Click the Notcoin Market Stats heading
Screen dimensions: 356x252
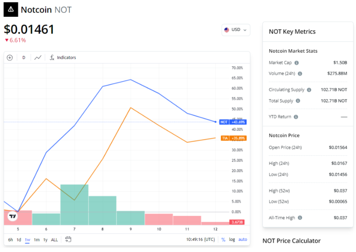[x=293, y=51]
